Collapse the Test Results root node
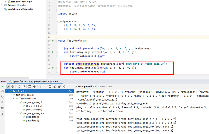Image resolution: width=209 pixels, height=134 pixels. coord(7,91)
